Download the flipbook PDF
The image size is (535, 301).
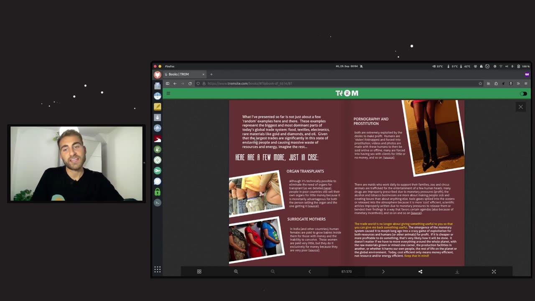coord(457,272)
